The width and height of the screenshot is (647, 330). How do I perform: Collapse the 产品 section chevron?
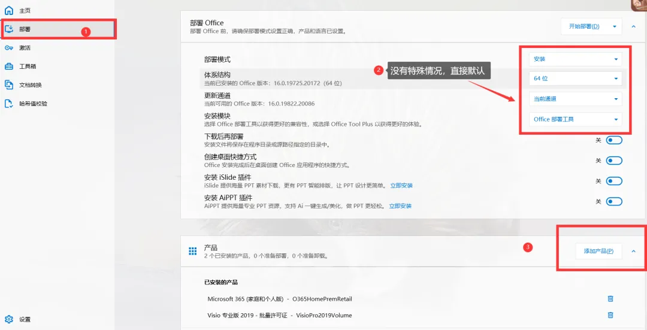click(633, 251)
